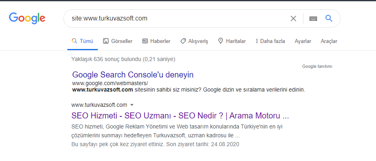Open the Google Search Console'u deneyin link
The height and width of the screenshot is (161, 376).
point(133,75)
